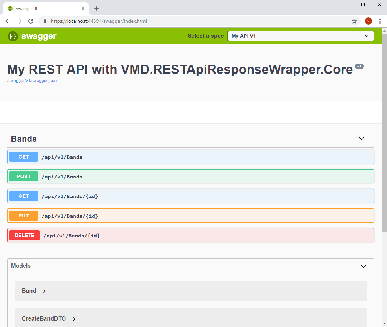Collapse the Models section chevron
The height and width of the screenshot is (327, 387).
(363, 266)
